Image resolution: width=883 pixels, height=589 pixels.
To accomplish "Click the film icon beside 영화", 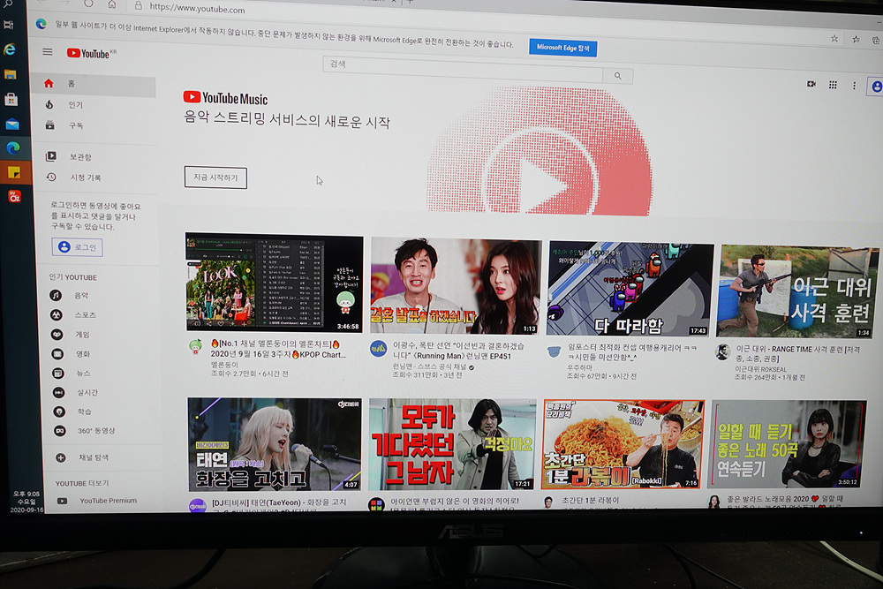I will 57,354.
